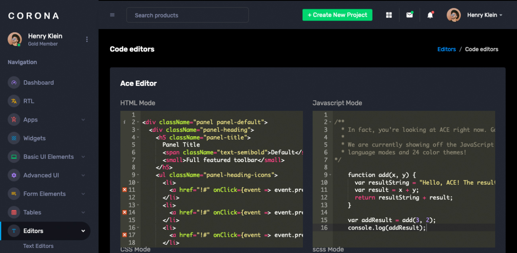The image size is (517, 253).
Task: Open the notifications bell icon
Action: tap(430, 15)
